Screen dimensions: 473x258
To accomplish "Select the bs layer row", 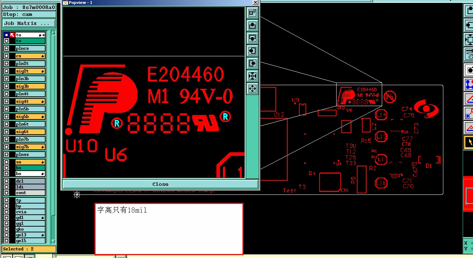I will pyautogui.click(x=30, y=168).
